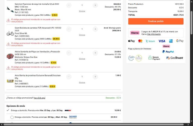Click the horizontal scrollbar right arrow
Viewport: 193px width, 126px height.
[x=188, y=124]
